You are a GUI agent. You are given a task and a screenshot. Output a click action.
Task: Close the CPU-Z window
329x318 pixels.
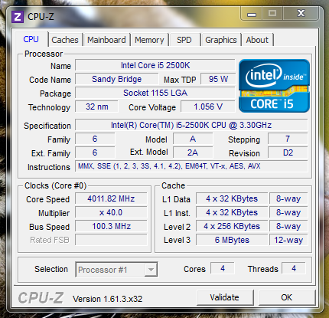pyautogui.click(x=301, y=13)
